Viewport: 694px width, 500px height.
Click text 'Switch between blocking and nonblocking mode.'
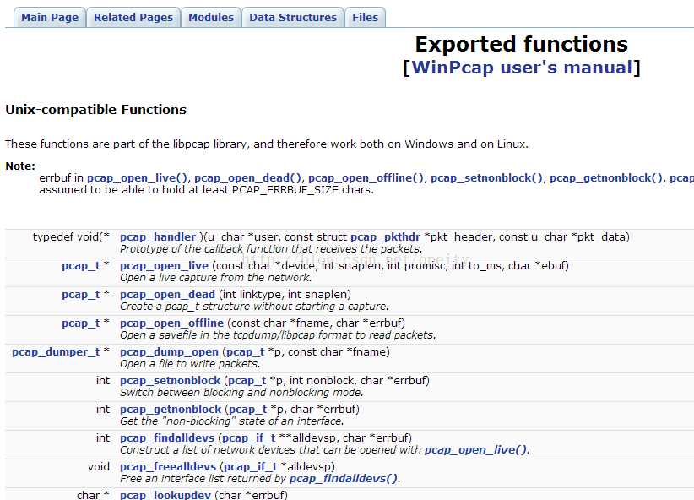click(241, 393)
